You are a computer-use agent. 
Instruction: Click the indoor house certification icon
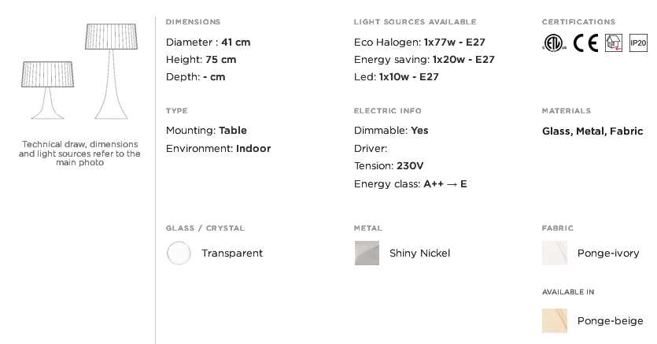(614, 43)
